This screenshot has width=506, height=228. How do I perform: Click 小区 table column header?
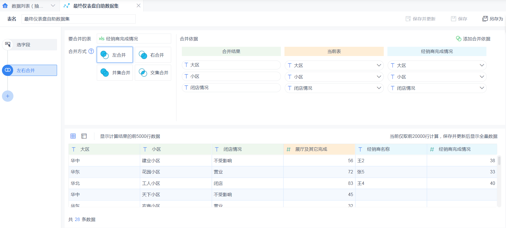176,149
